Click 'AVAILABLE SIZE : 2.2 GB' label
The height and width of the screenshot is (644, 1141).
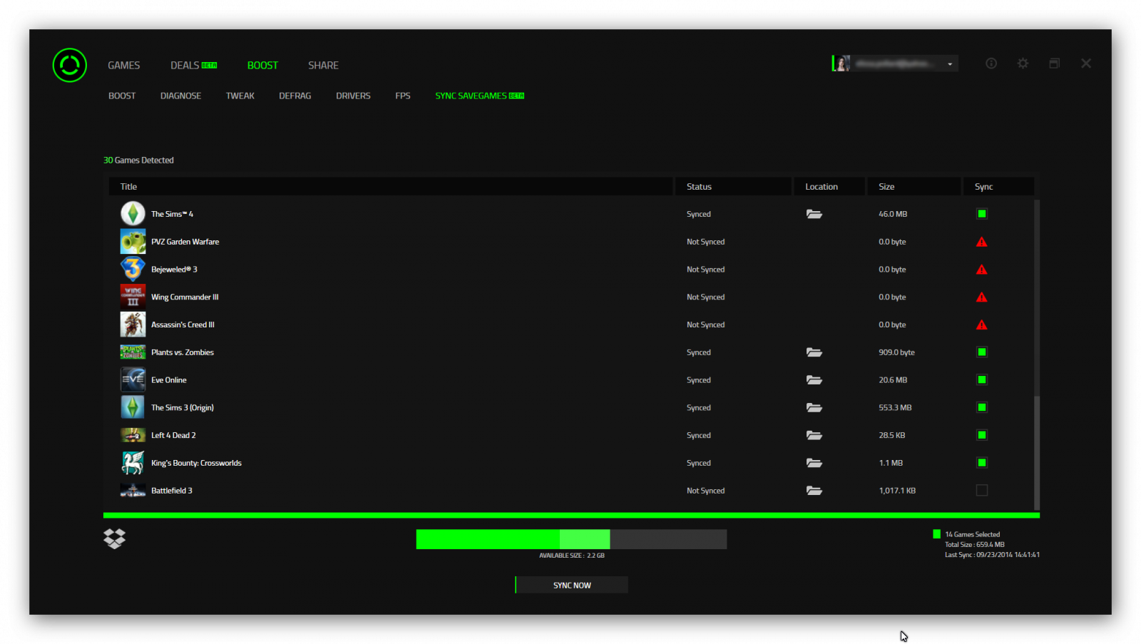[x=572, y=556]
